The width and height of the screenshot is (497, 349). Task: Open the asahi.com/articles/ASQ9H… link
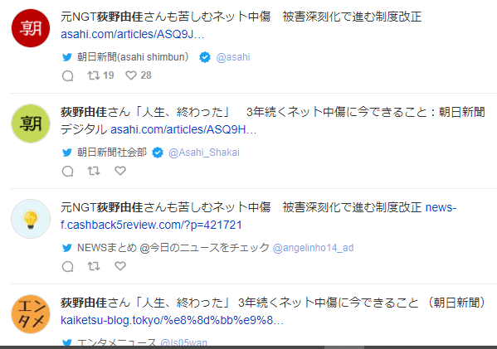(183, 129)
